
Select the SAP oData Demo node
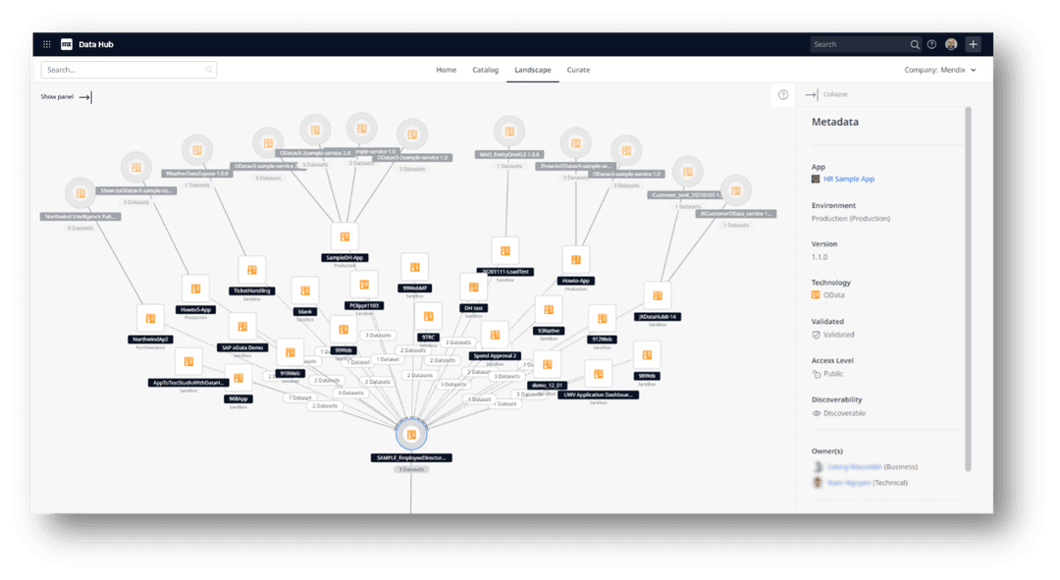pos(242,327)
